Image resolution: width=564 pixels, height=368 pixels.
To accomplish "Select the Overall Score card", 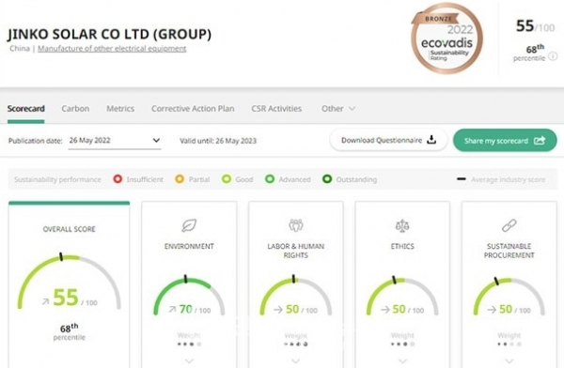I will pyautogui.click(x=69, y=284).
